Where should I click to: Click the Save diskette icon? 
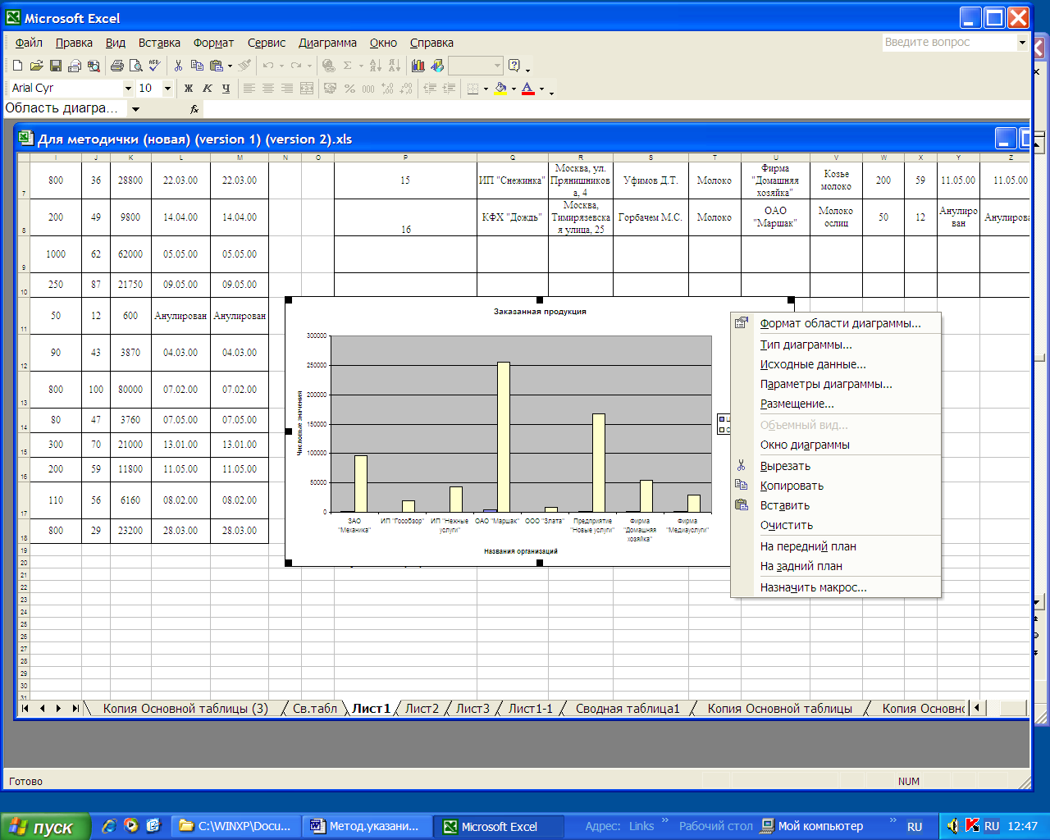55,66
